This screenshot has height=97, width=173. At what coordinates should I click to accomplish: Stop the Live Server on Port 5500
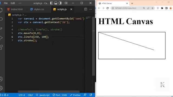click(x=60, y=95)
